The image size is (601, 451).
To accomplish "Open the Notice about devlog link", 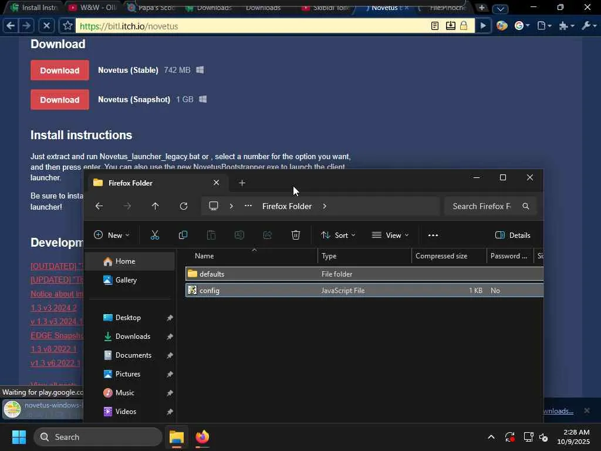I will coord(57,294).
